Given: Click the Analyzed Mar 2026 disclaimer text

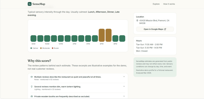Looking at the screenshot, I should click(x=144, y=73).
